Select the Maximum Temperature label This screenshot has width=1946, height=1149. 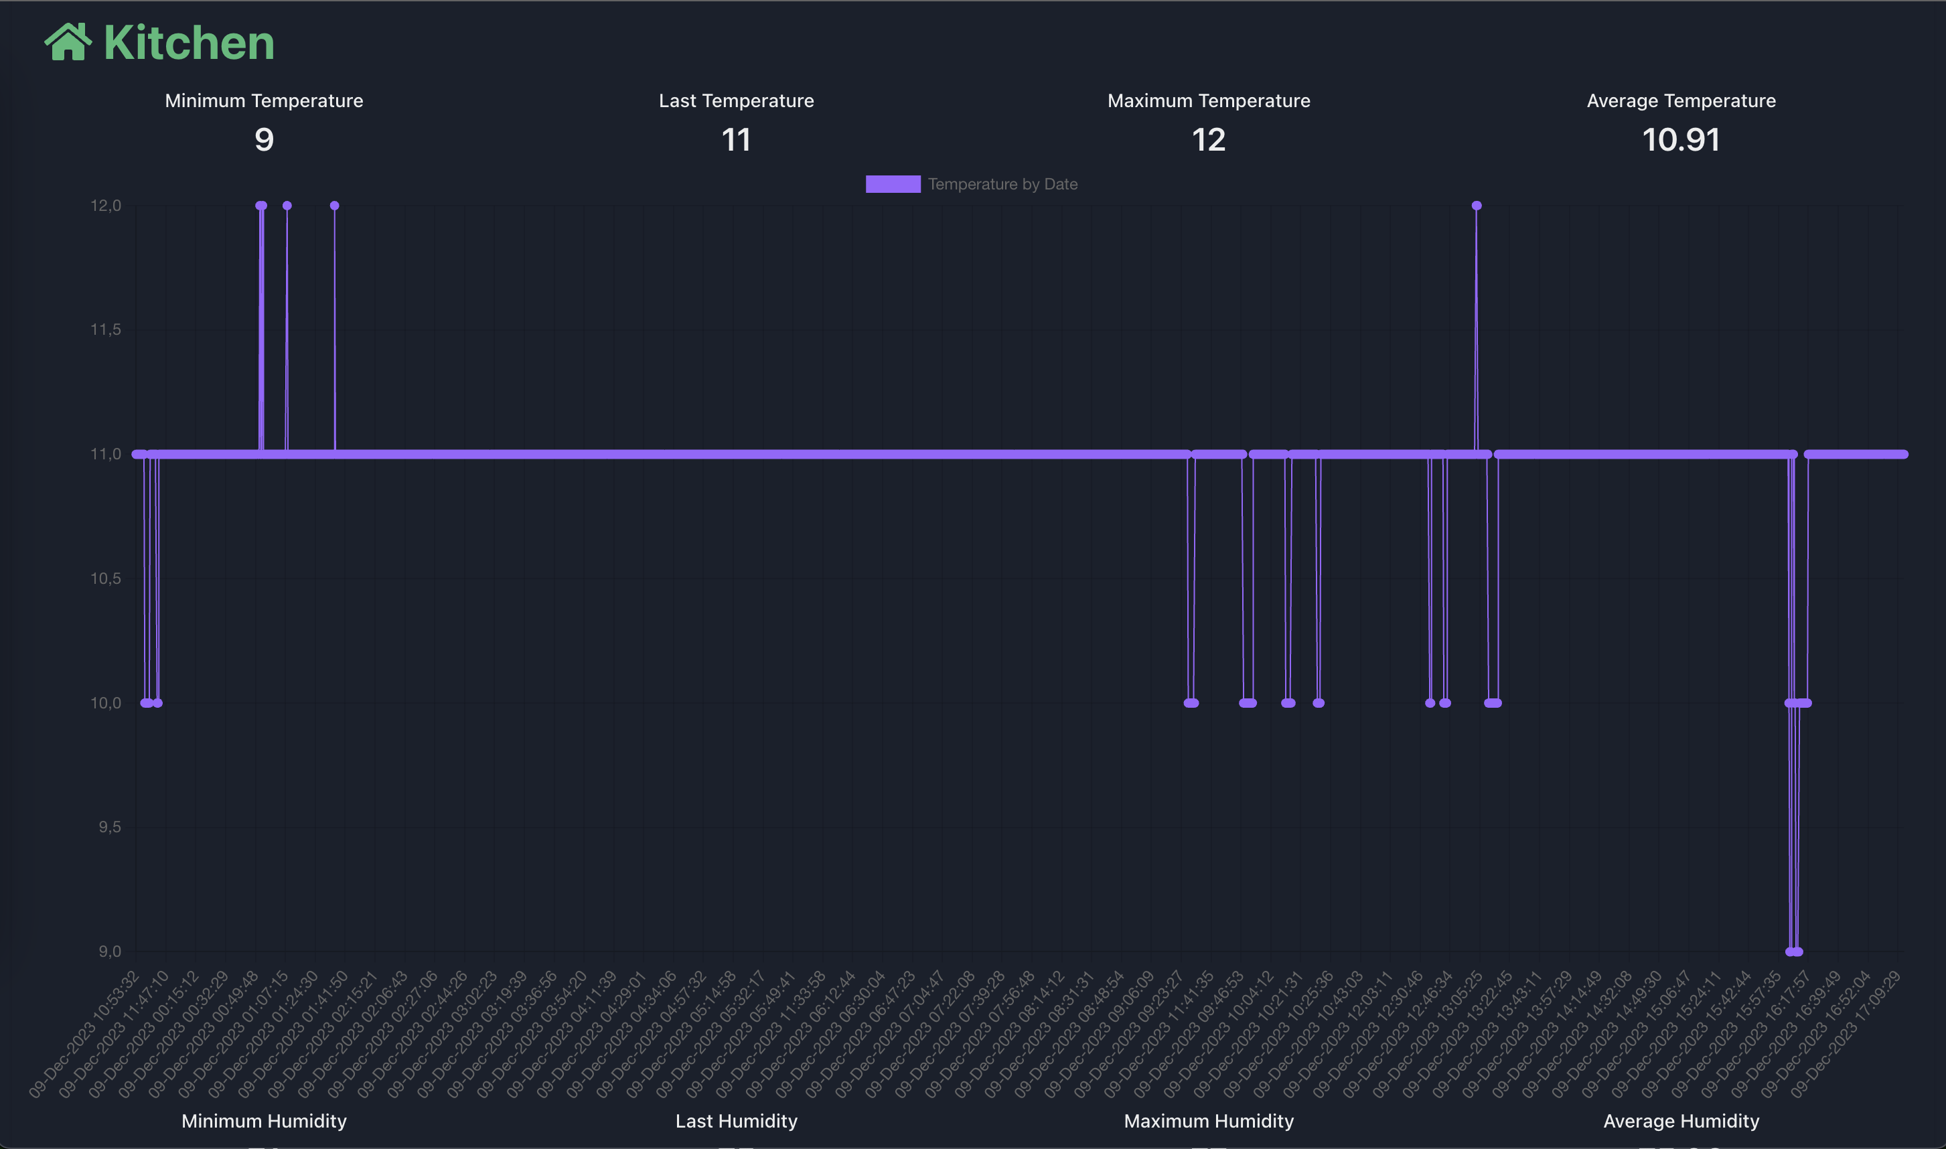1208,100
